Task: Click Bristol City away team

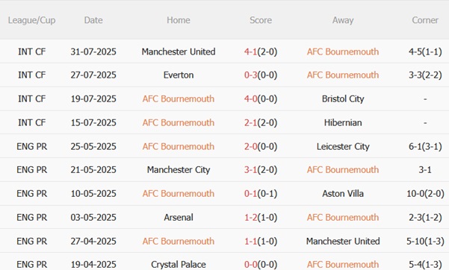Action: click(x=343, y=99)
